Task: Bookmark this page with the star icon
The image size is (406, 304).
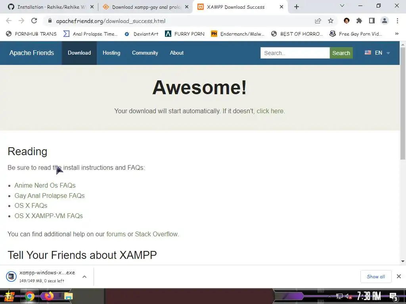Action: (331, 21)
